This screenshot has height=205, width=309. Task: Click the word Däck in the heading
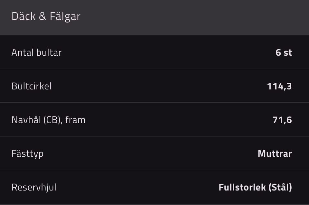pyautogui.click(x=23, y=16)
